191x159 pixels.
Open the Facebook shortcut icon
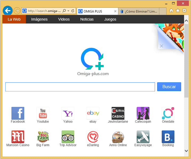click(x=18, y=113)
